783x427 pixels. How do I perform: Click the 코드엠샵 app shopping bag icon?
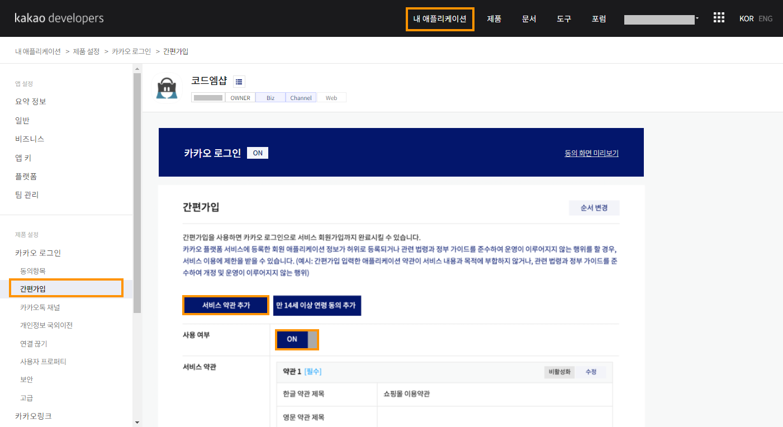(167, 88)
